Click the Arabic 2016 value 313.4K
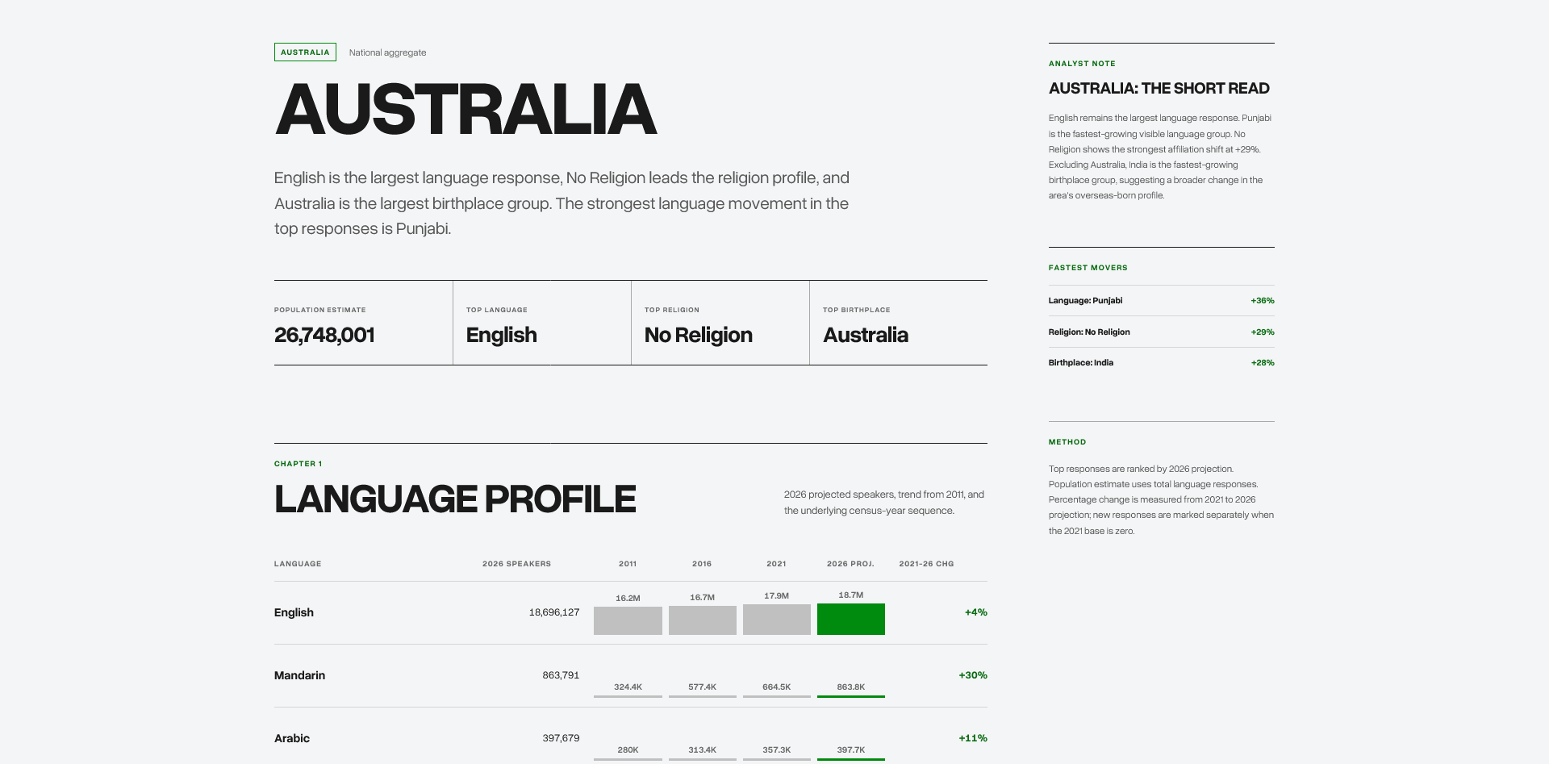 [702, 749]
